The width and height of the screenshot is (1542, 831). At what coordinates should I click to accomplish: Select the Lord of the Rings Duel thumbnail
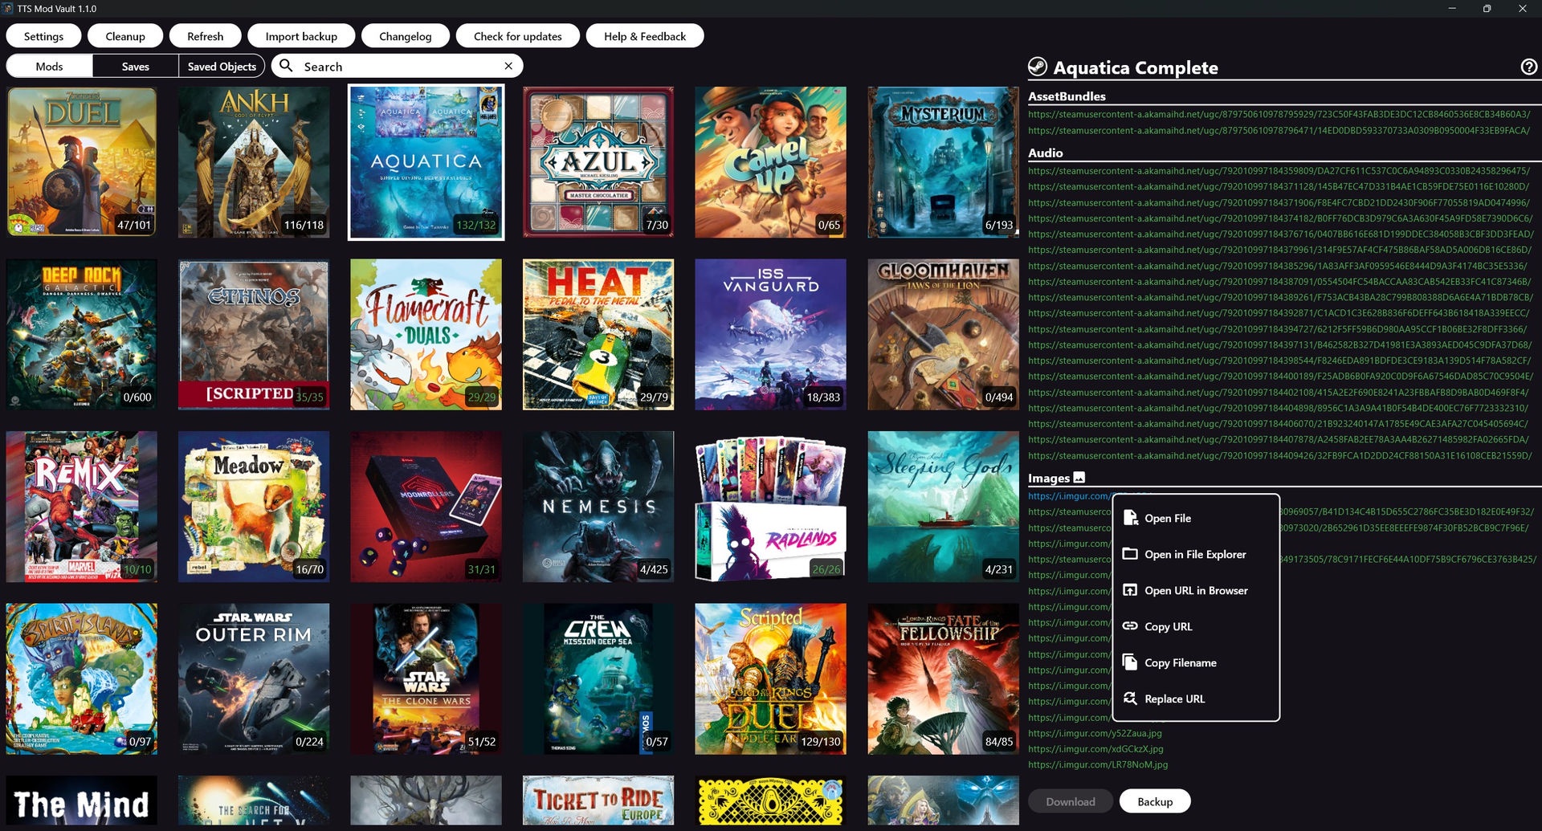point(770,678)
